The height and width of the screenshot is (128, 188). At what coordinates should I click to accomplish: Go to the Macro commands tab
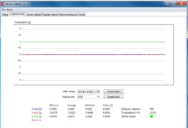(68, 14)
